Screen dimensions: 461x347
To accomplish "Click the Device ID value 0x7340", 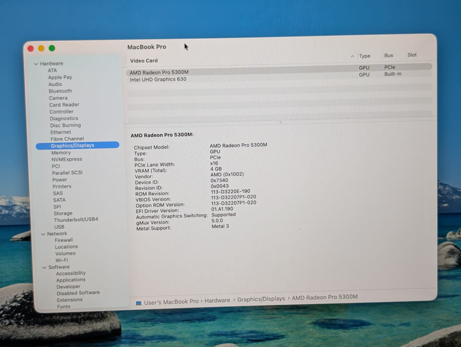I will tap(219, 180).
